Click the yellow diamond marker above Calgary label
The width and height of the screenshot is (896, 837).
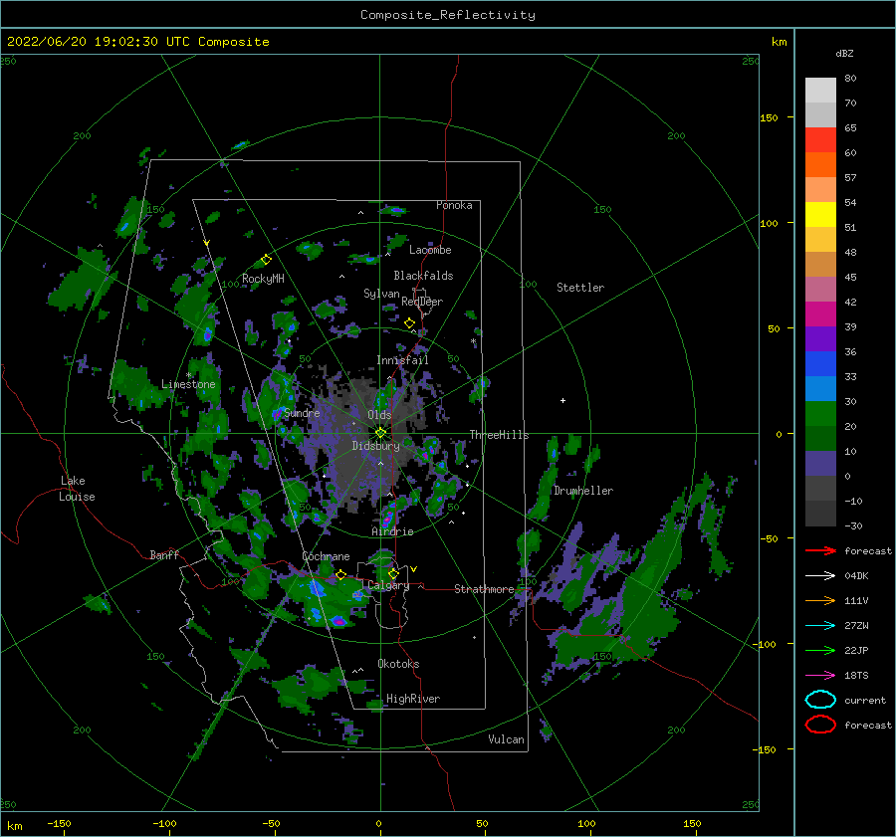click(x=393, y=573)
